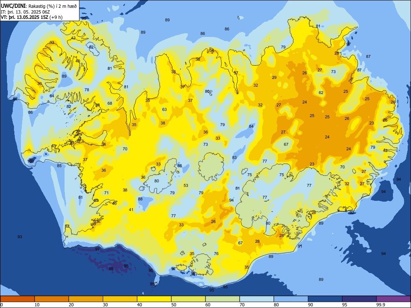Image resolution: width=411 pixels, height=308 pixels.
Task: Select the '83' humidity value
Action: point(234,157)
